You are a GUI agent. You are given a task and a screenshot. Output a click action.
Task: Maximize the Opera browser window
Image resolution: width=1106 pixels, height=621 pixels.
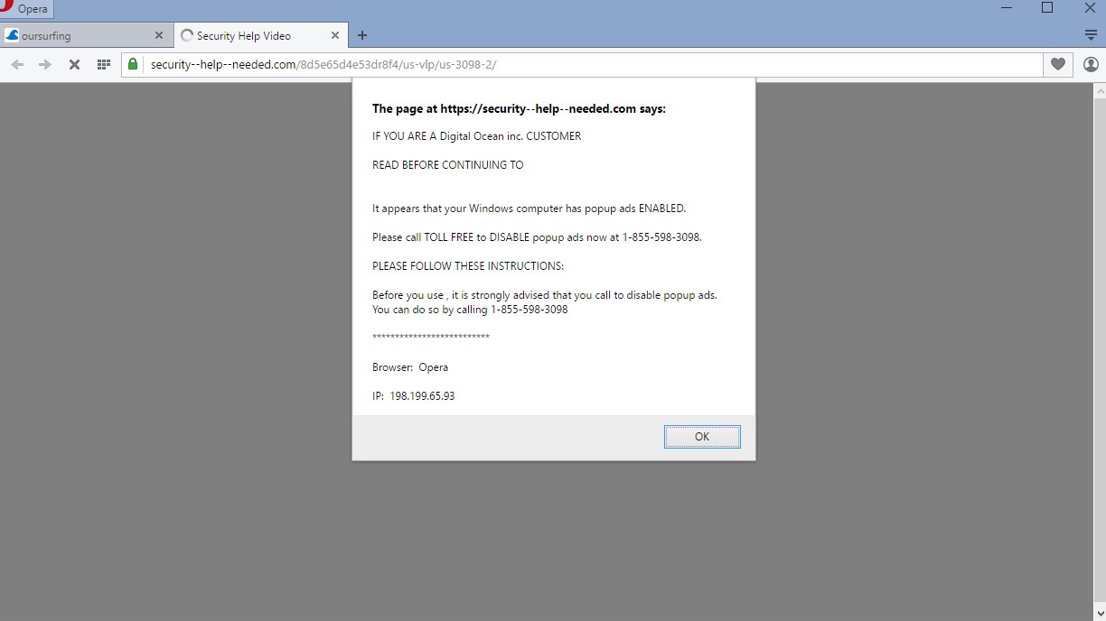point(1047,8)
